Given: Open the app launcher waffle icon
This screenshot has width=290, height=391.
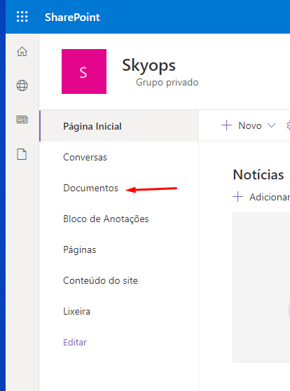Looking at the screenshot, I should point(22,17).
